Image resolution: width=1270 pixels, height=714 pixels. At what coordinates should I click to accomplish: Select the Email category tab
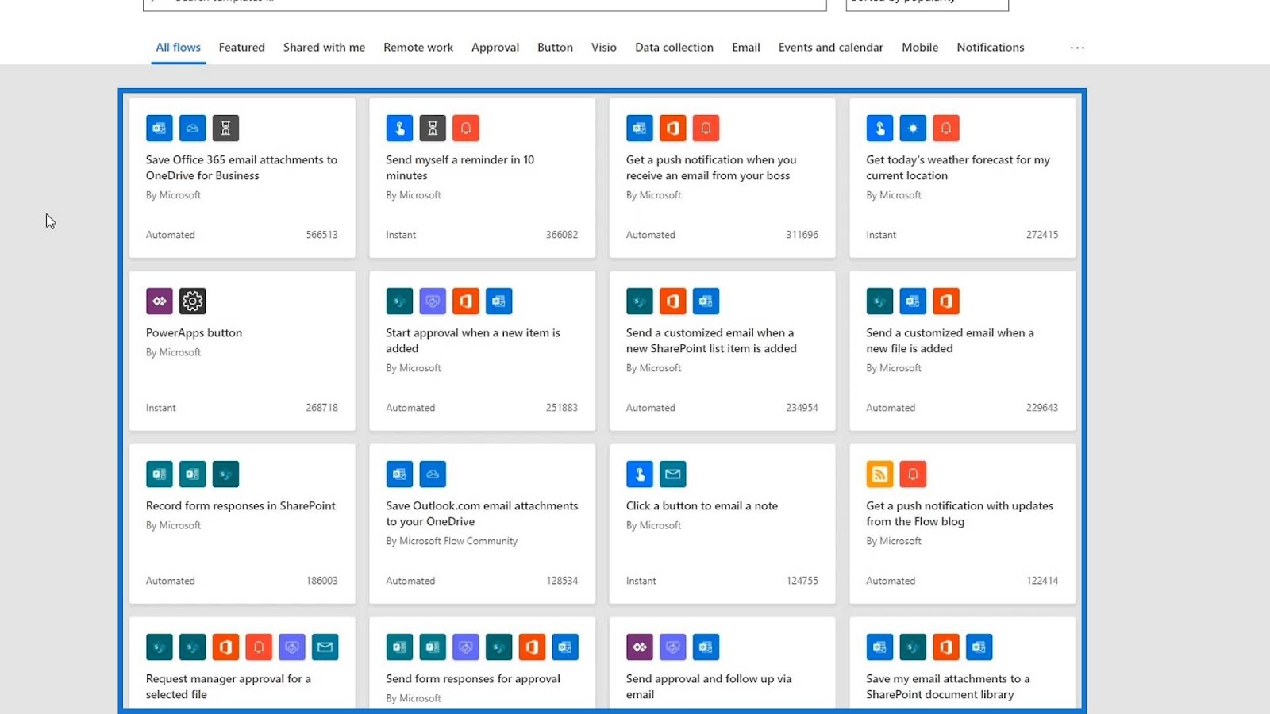coord(746,48)
